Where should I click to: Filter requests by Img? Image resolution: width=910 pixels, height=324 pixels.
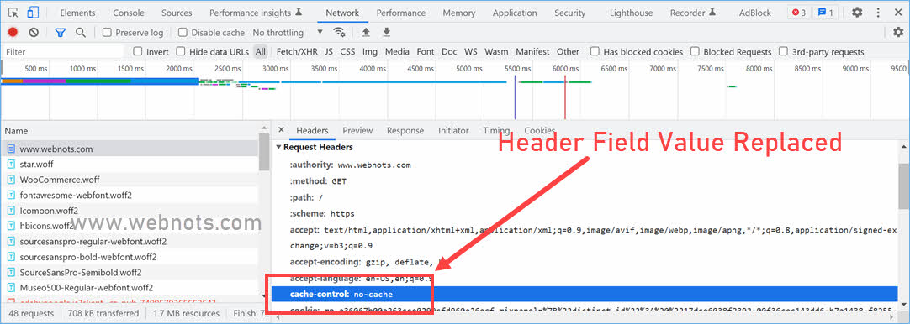point(370,51)
